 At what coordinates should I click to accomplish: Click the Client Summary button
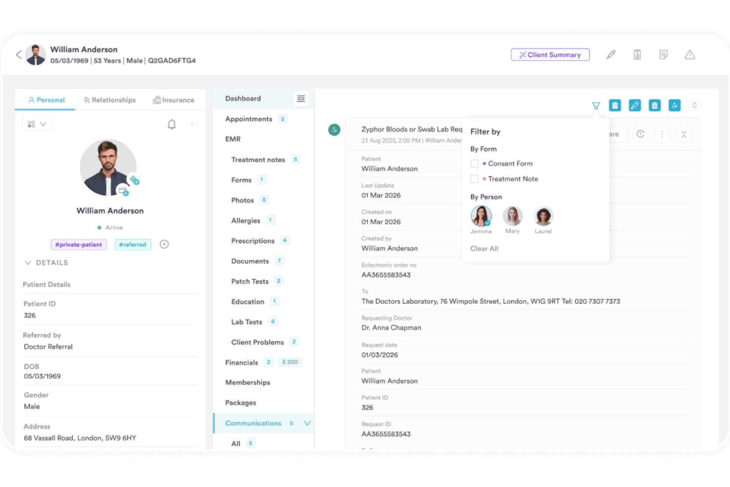point(550,55)
